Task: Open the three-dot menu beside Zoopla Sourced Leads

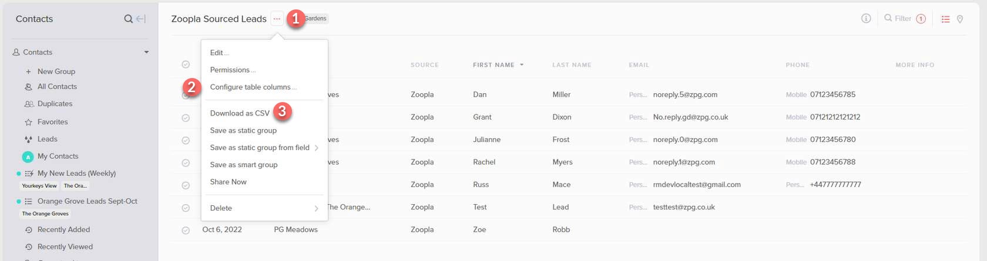Action: [277, 19]
